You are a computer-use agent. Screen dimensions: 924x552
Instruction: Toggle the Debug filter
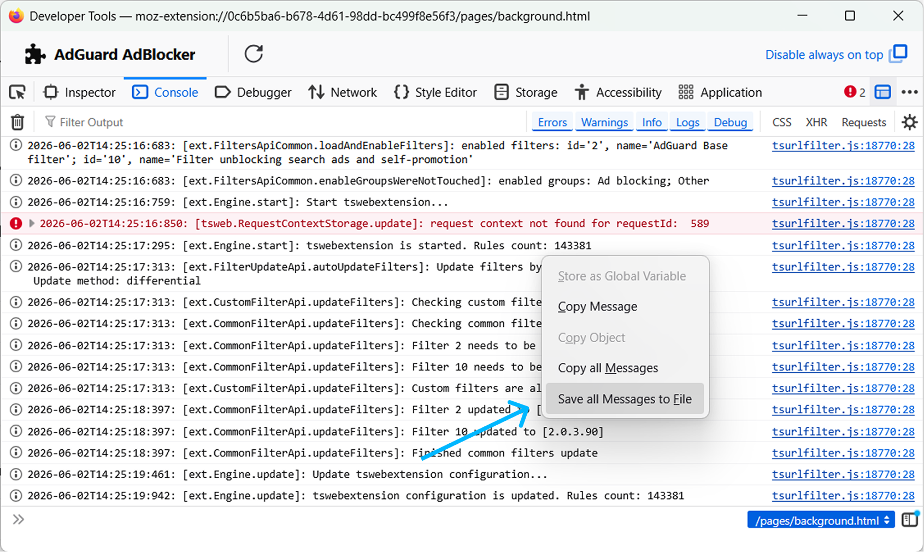coord(731,122)
